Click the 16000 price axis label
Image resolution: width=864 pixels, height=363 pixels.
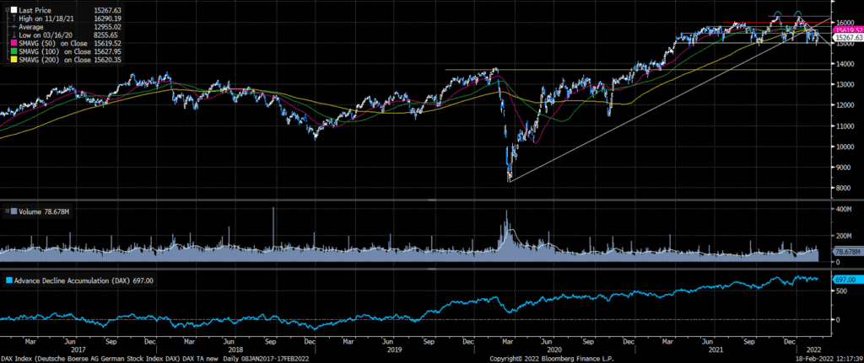[844, 23]
